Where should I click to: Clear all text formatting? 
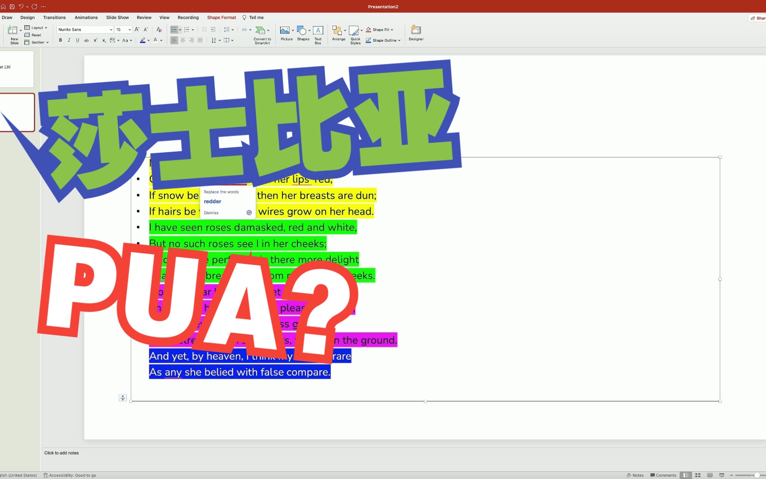(159, 29)
